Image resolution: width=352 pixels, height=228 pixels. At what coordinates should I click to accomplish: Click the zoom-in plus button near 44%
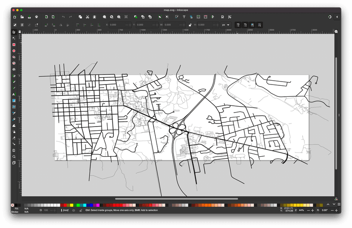click(x=312, y=210)
